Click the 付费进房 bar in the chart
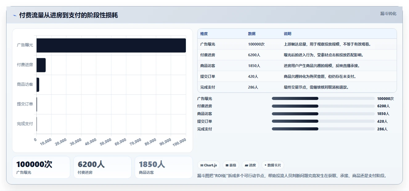The image size is (409, 191). point(41,65)
